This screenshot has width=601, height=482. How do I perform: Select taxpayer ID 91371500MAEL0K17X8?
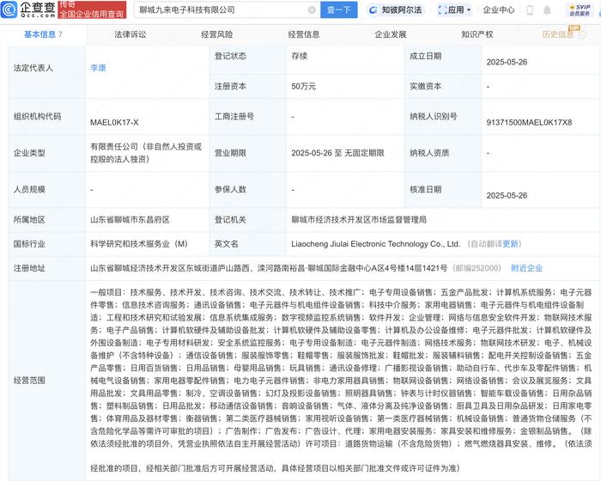(529, 122)
